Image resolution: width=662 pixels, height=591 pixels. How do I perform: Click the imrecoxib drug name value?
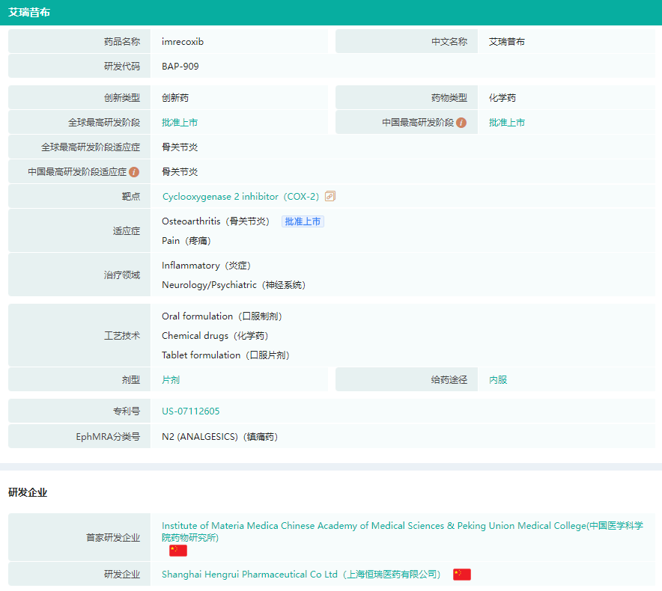pyautogui.click(x=183, y=42)
